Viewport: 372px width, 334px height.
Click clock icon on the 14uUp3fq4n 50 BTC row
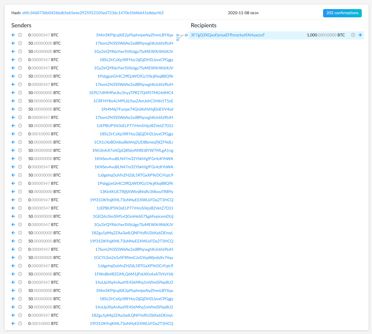(x=20, y=307)
